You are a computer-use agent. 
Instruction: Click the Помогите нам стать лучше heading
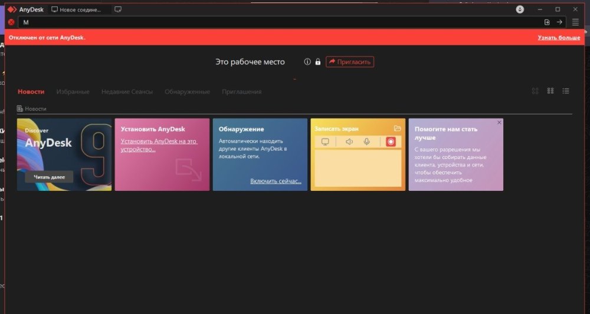pyautogui.click(x=446, y=133)
